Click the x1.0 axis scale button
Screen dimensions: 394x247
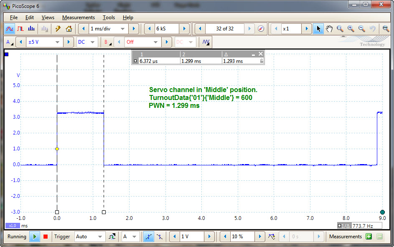pyautogui.click(x=13, y=226)
